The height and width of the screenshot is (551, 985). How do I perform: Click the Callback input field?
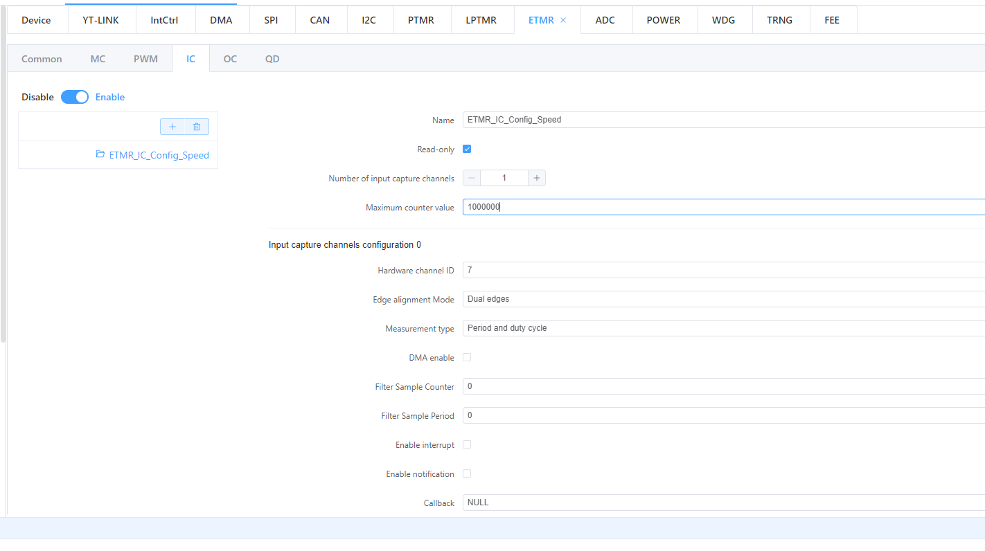click(x=724, y=503)
